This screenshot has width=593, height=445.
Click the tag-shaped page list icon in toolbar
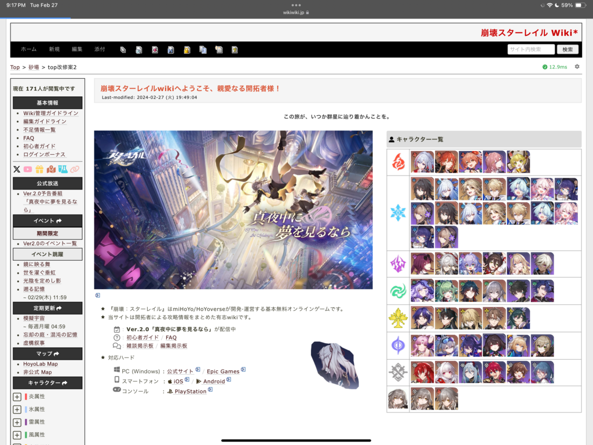coord(123,50)
